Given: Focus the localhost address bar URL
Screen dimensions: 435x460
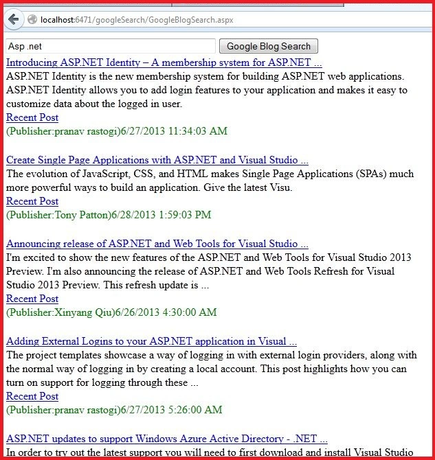Looking at the screenshot, I should [137, 20].
